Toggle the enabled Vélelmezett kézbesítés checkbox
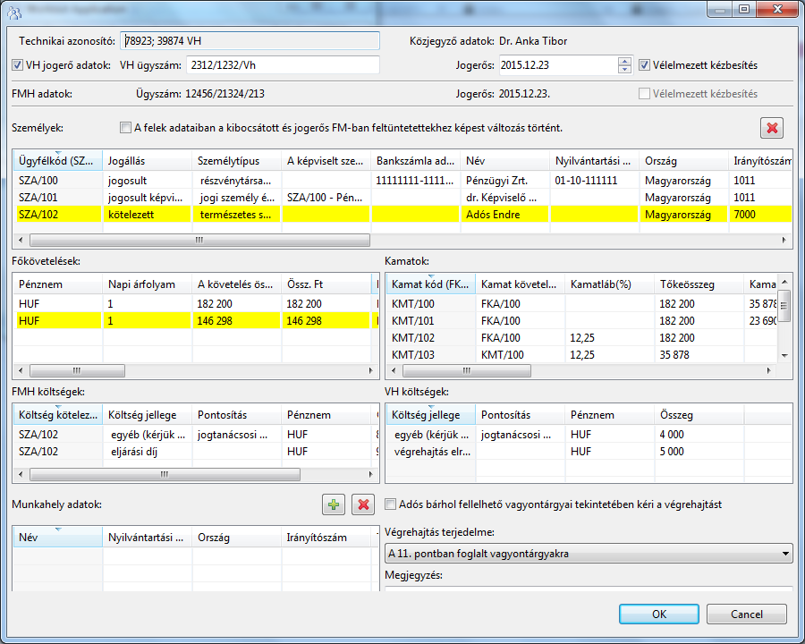Viewport: 805px width, 644px height. pos(647,65)
